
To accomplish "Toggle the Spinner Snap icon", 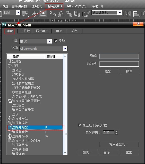I will pyautogui.click(x=77, y=14).
